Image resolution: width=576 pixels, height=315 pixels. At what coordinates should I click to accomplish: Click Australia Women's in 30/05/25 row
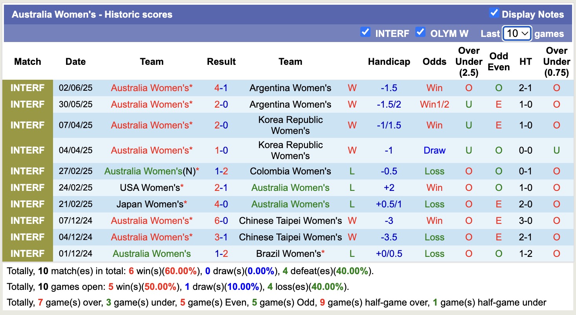coord(150,104)
